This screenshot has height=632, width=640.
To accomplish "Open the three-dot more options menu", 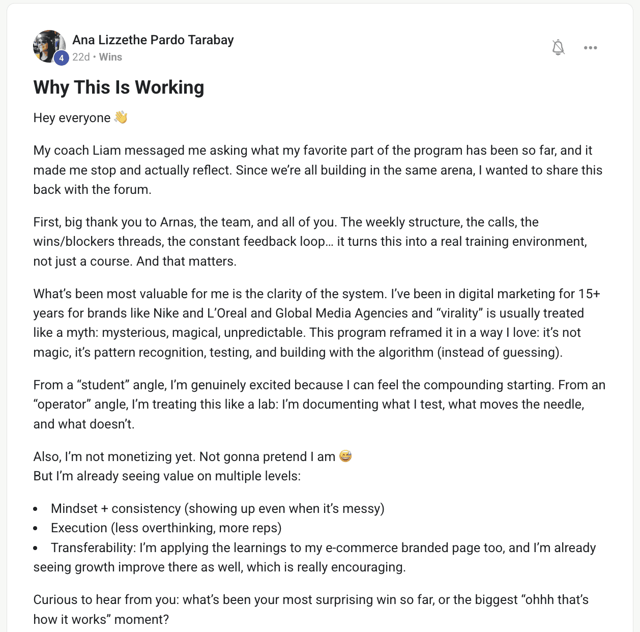I will 590,47.
